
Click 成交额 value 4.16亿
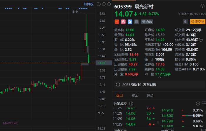click(x=191, y=35)
